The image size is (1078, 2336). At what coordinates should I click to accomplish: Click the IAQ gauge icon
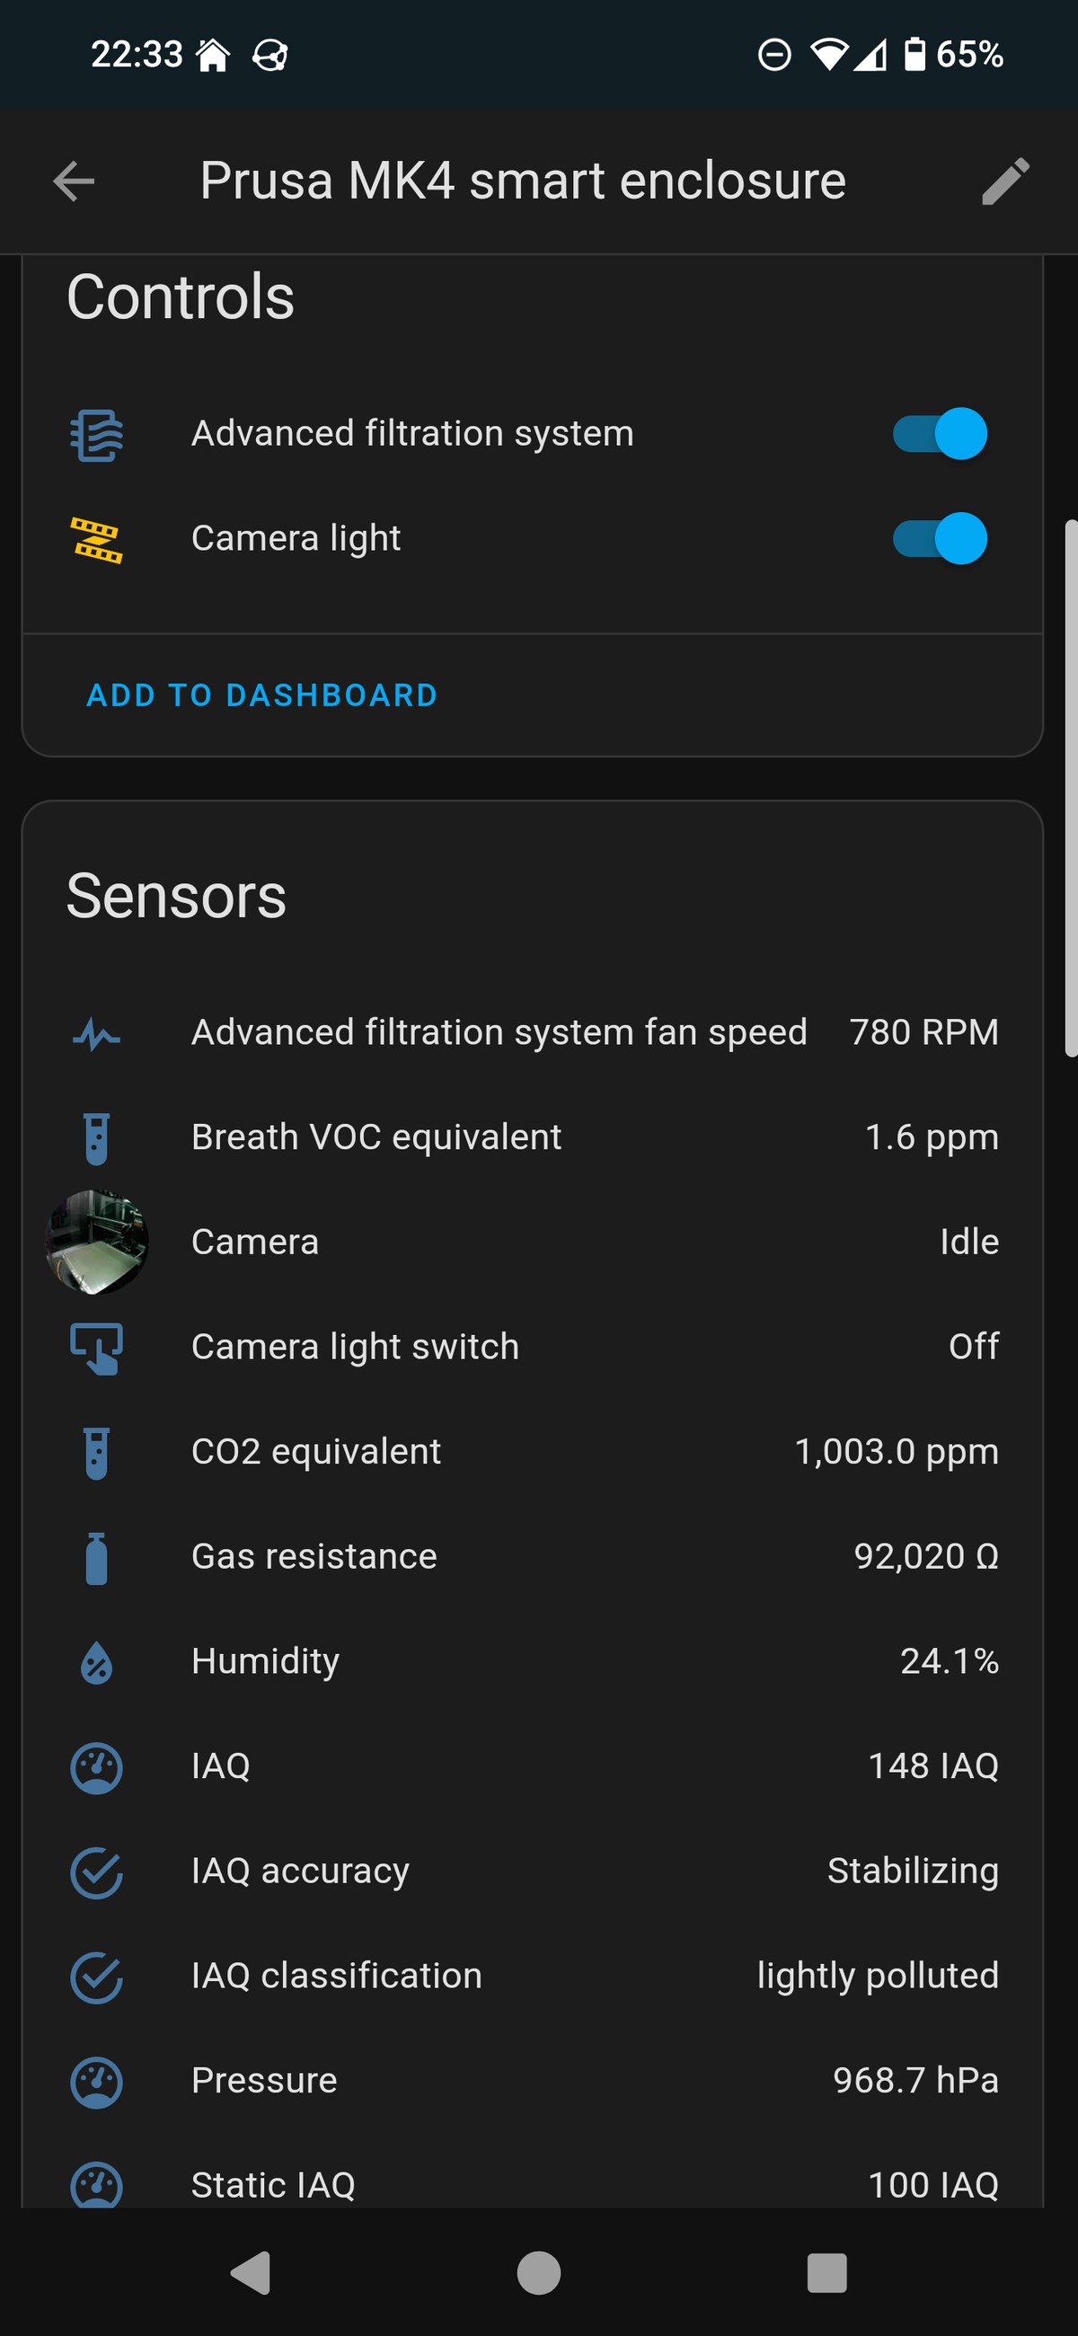[95, 1765]
